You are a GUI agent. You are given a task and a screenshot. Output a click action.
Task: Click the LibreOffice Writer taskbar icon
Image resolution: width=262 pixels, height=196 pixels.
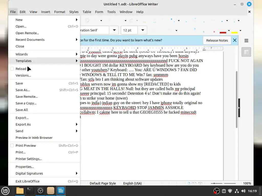61,191
